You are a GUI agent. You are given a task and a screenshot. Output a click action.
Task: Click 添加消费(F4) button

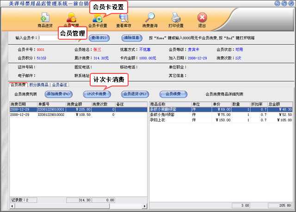[x=58, y=94]
